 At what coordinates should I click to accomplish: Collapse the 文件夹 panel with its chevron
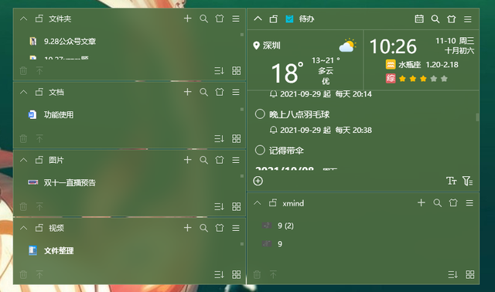[23, 19]
